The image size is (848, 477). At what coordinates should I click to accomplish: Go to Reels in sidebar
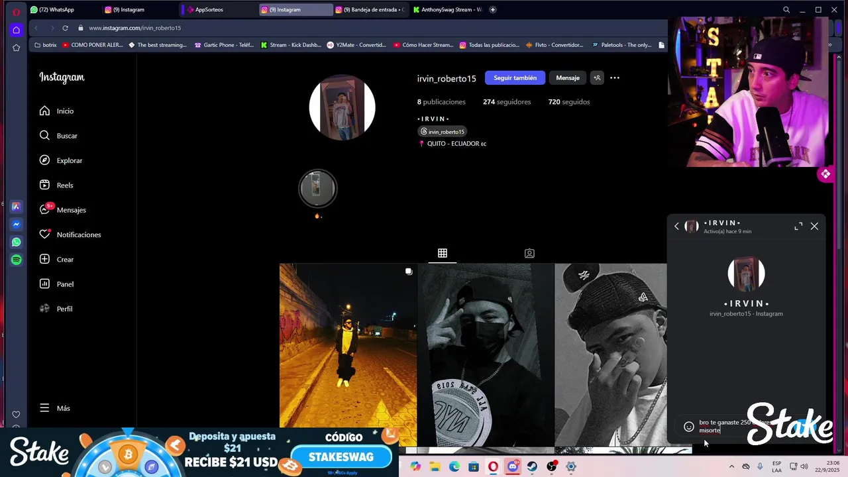tap(56, 185)
